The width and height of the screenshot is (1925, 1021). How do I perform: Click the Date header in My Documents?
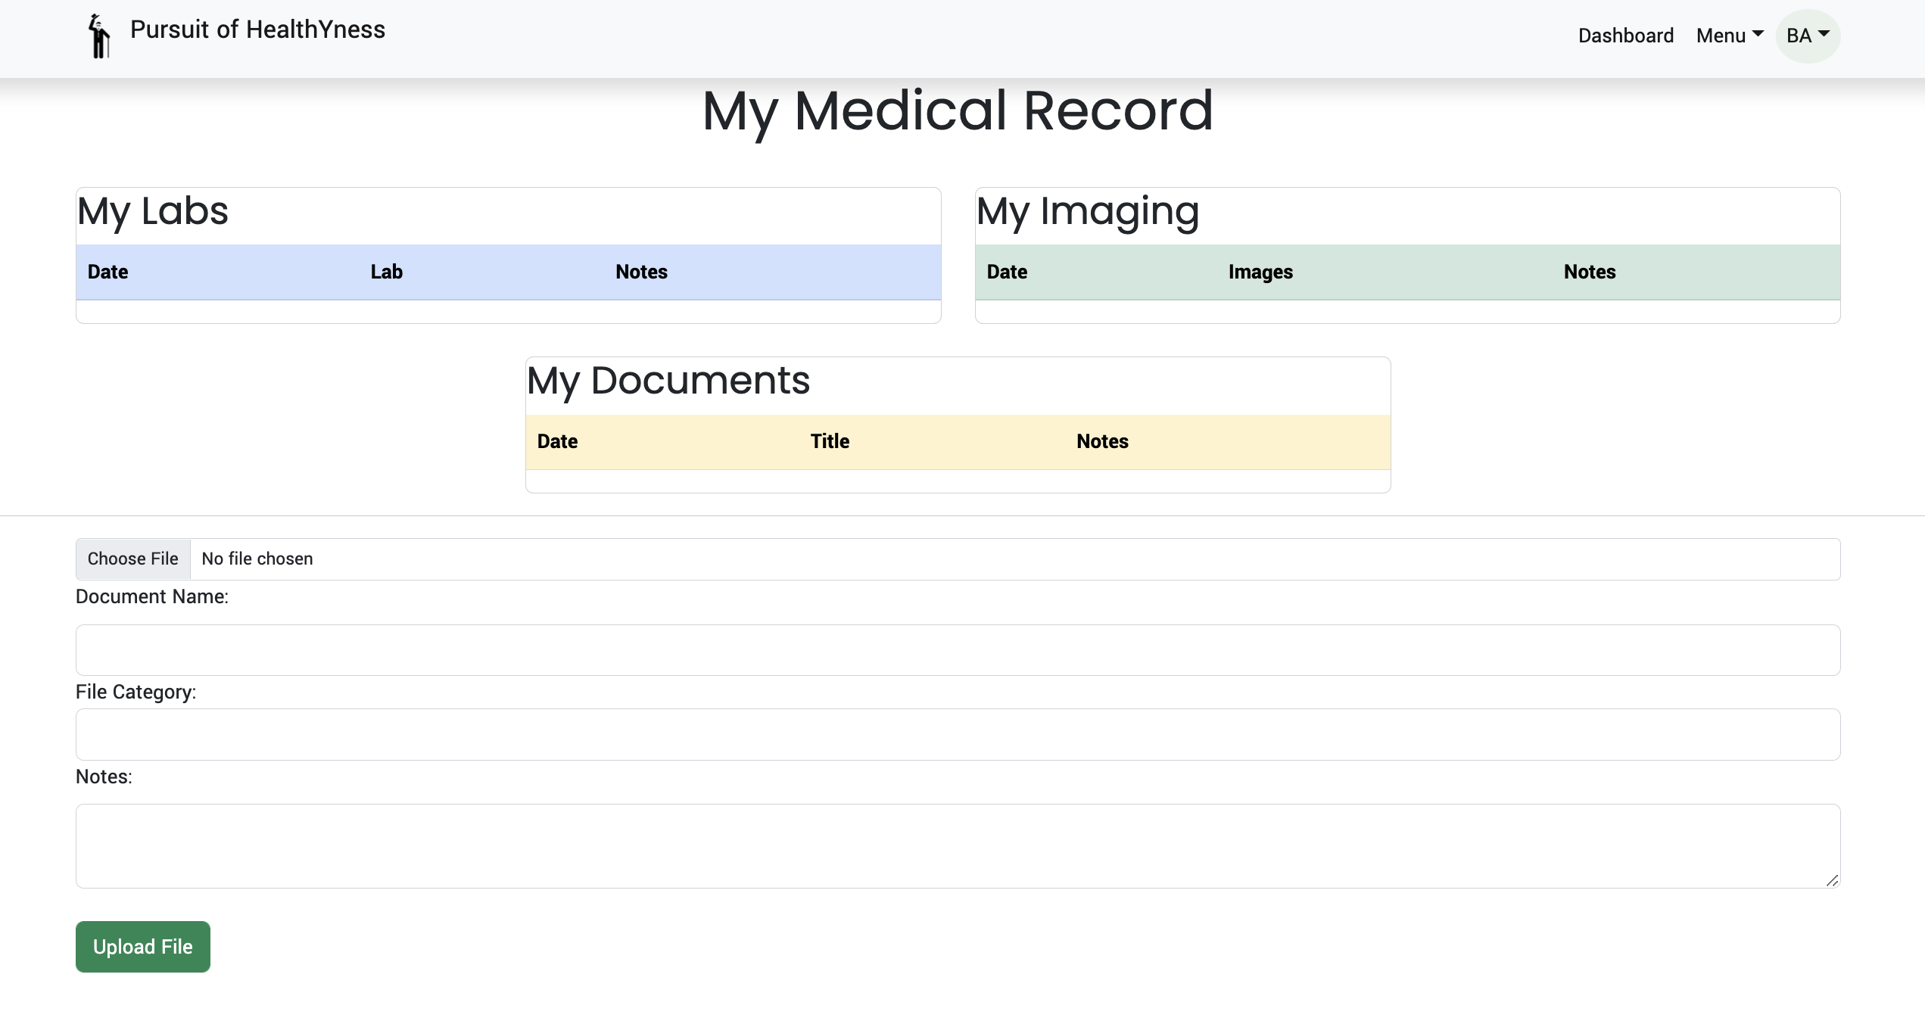coord(558,441)
